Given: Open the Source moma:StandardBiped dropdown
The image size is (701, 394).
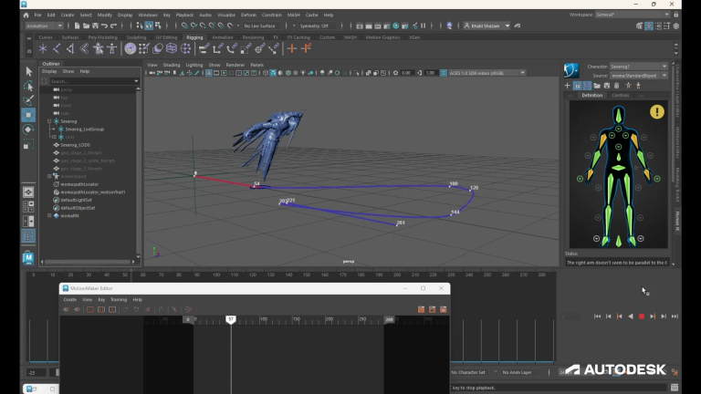Looking at the screenshot, I should pos(638,76).
